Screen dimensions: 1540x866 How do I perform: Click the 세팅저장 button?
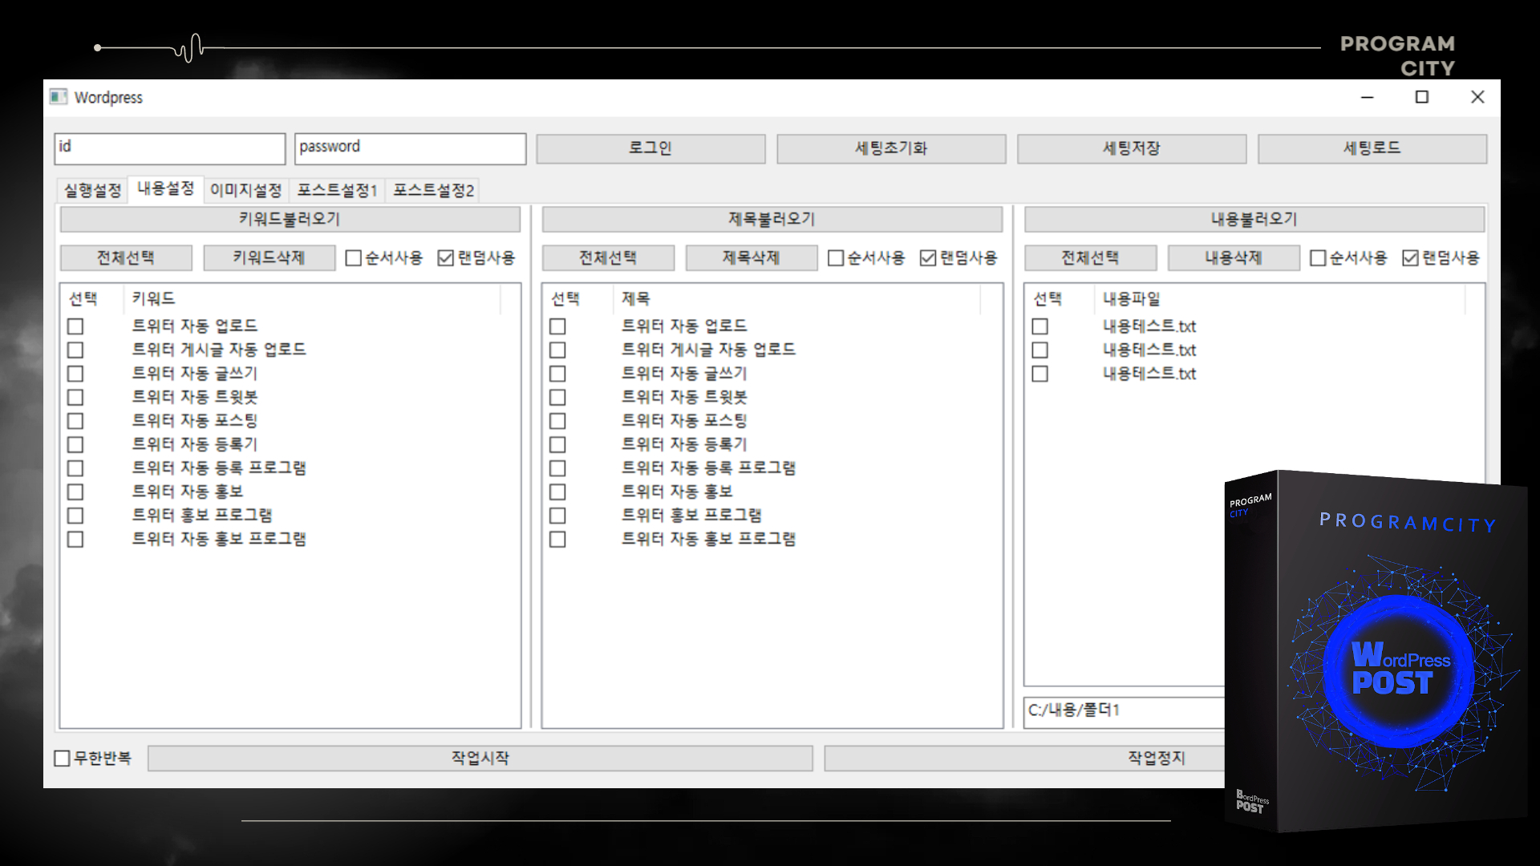[1132, 148]
